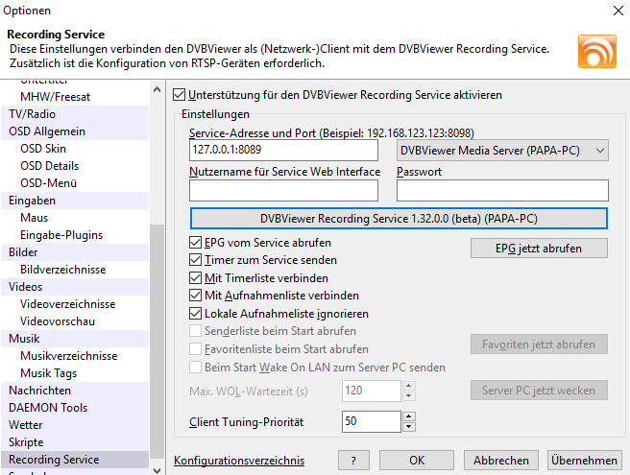The image size is (630, 475).
Task: Click 'EPG jetzt abrufen' button
Action: 539,248
